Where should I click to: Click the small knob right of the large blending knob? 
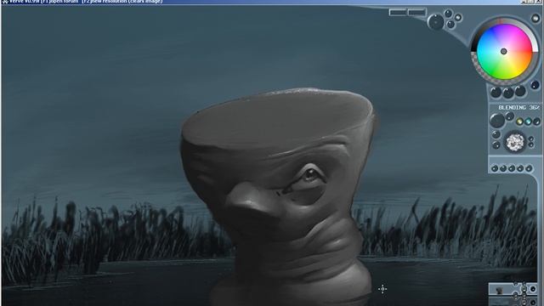[x=509, y=116]
